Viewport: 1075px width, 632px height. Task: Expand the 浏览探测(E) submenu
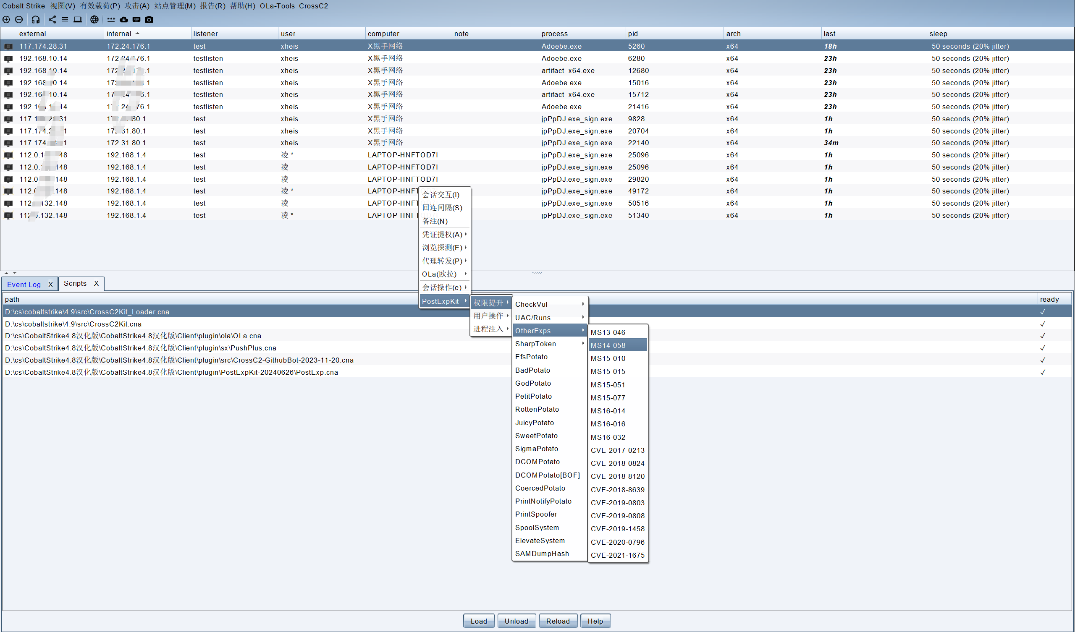pyautogui.click(x=445, y=248)
